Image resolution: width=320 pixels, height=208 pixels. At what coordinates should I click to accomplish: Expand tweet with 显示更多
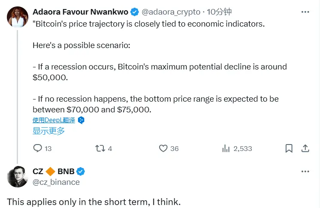[49, 131]
